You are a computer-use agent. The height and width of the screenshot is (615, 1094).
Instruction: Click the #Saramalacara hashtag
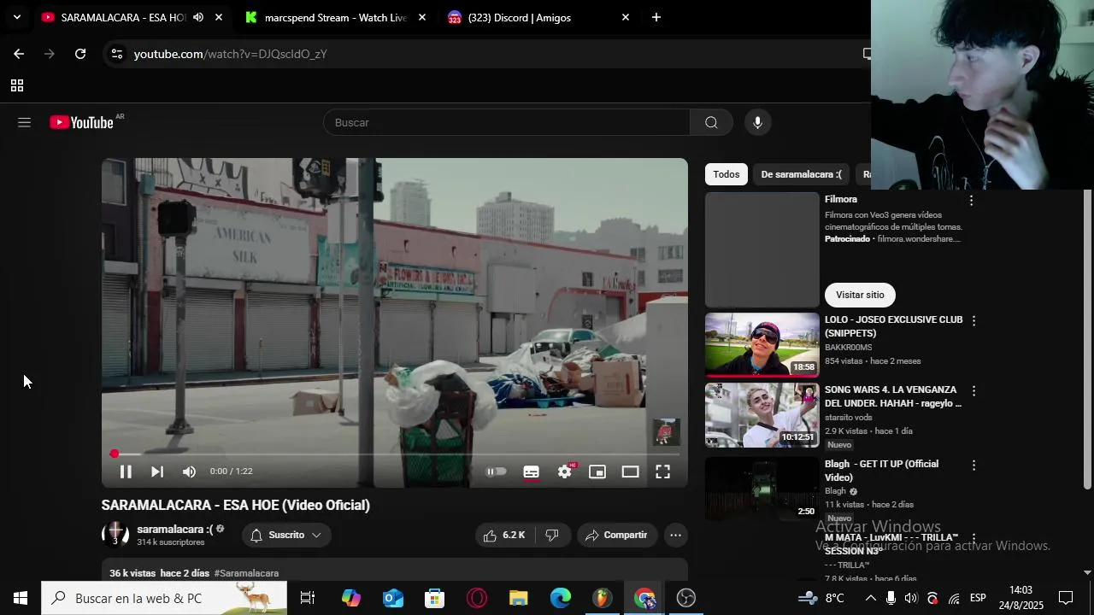(246, 573)
